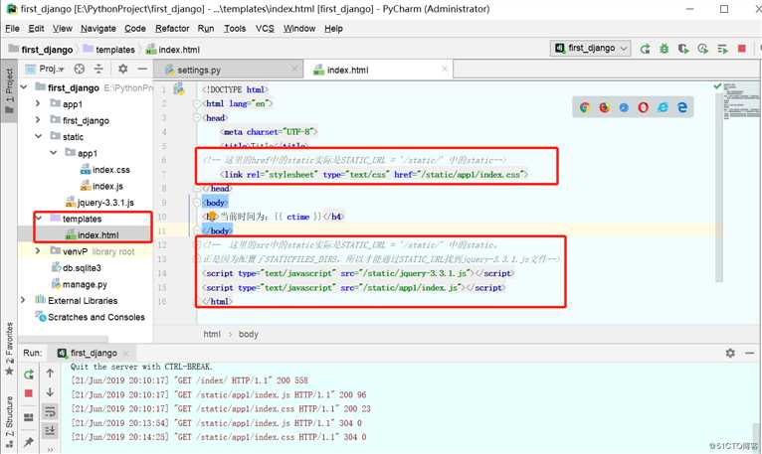Expand External Libraries node
This screenshot has height=454, width=762.
point(23,301)
